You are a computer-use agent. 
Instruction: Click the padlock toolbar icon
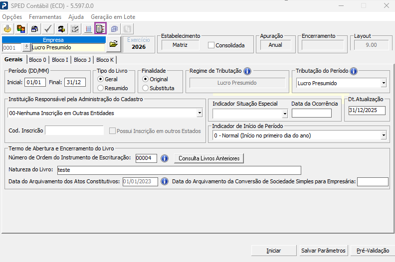pos(34,29)
